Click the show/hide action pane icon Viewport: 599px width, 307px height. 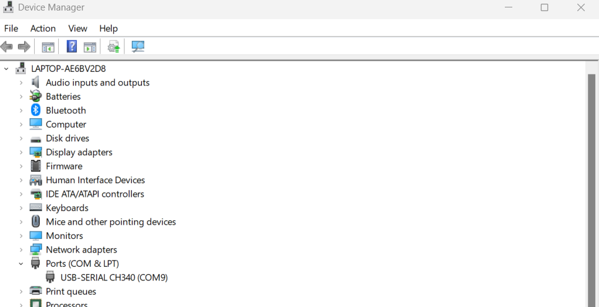coord(90,47)
